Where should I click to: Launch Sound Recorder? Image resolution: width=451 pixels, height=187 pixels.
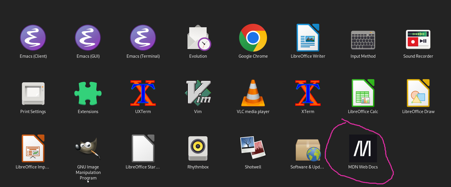[x=418, y=39]
